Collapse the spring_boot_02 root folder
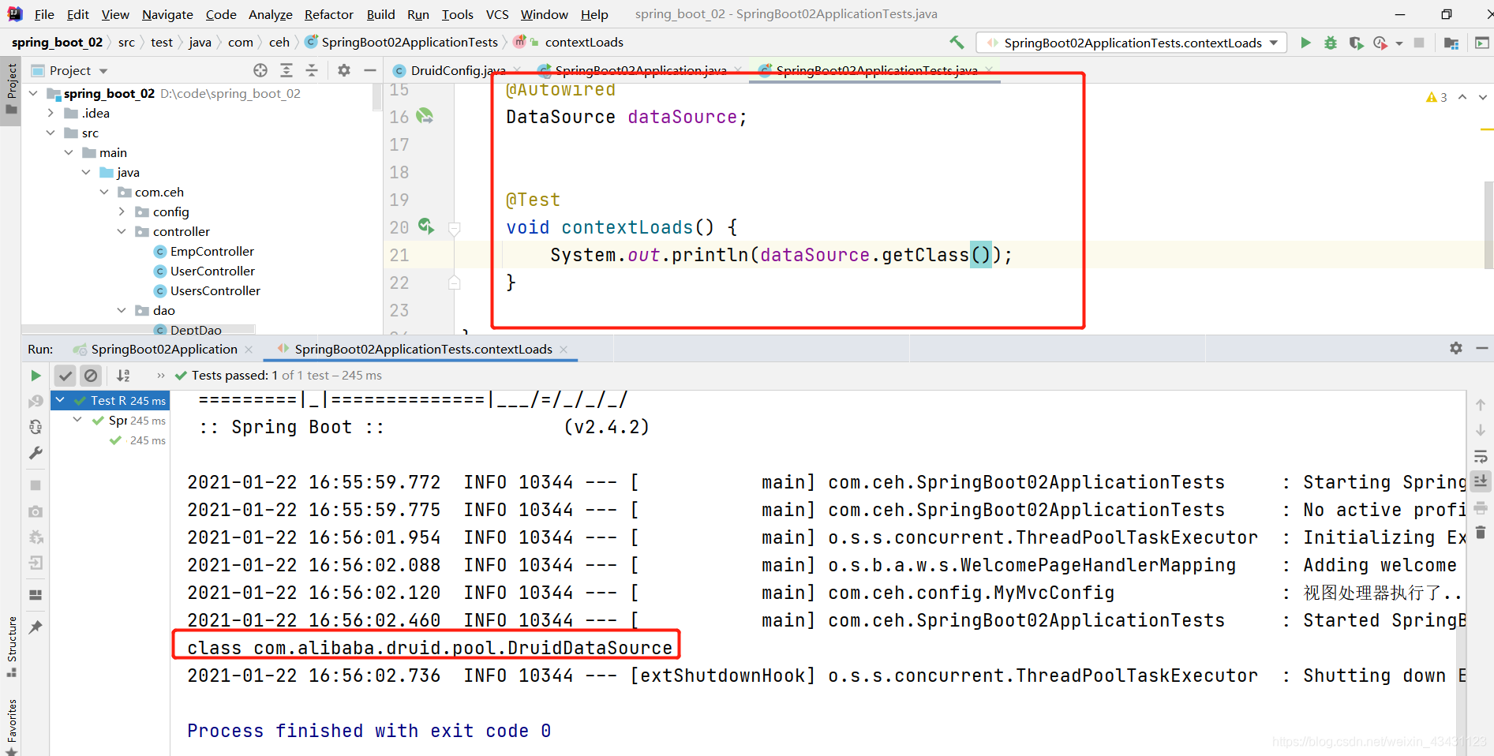This screenshot has height=756, width=1494. (x=33, y=93)
